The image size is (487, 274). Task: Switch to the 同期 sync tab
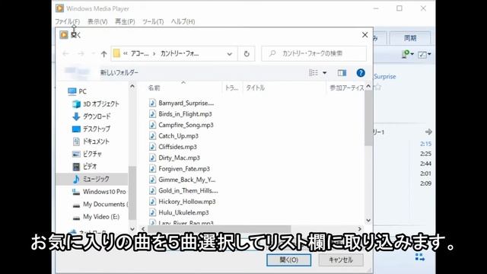pyautogui.click(x=410, y=38)
